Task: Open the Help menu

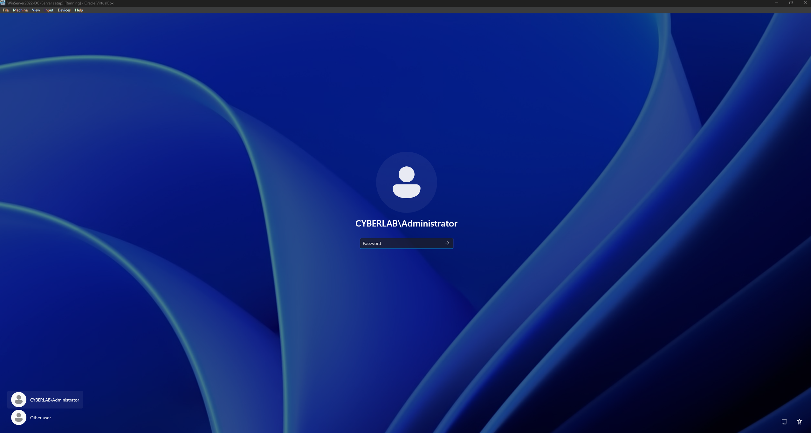Action: 79,10
